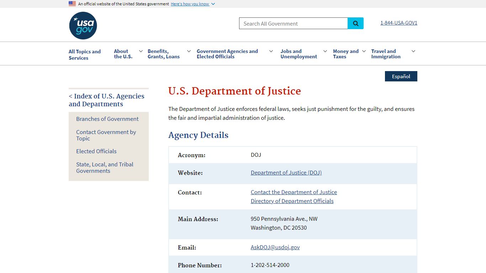Screen dimensions: 486x273
Task: Expand About the U.S. chevron
Action: 141,51
